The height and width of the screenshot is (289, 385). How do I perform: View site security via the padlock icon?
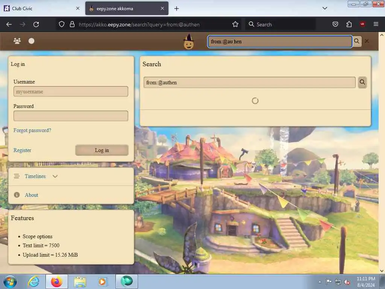pyautogui.click(x=72, y=24)
